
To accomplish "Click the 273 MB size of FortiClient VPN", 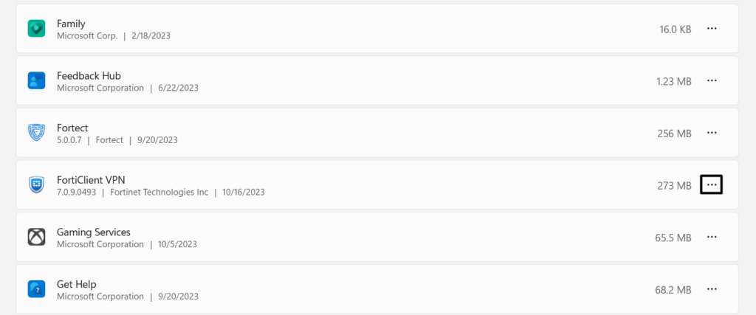I will tap(673, 185).
